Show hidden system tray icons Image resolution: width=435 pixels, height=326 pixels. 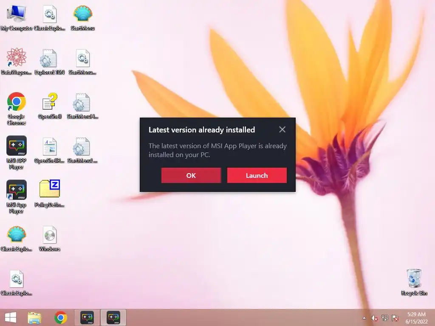364,318
